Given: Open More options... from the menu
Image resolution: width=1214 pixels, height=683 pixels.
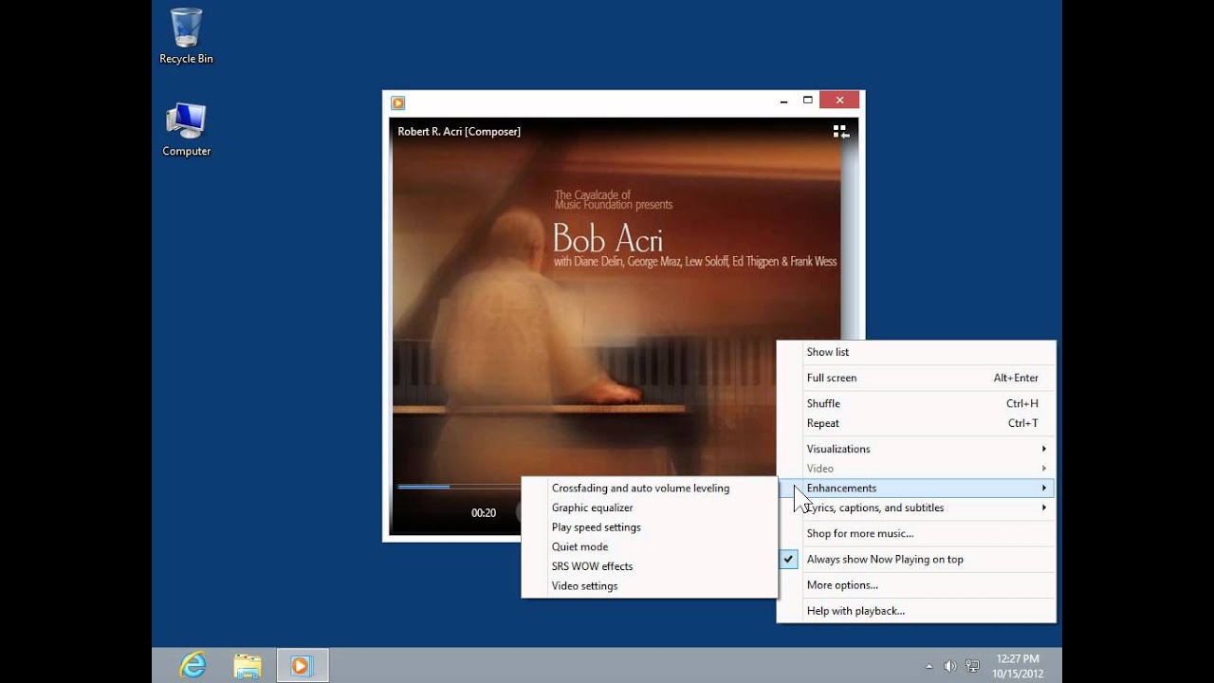Looking at the screenshot, I should tap(916, 585).
